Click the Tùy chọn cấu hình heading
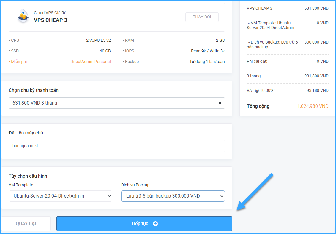This screenshot has width=336, height=234. 28,176
